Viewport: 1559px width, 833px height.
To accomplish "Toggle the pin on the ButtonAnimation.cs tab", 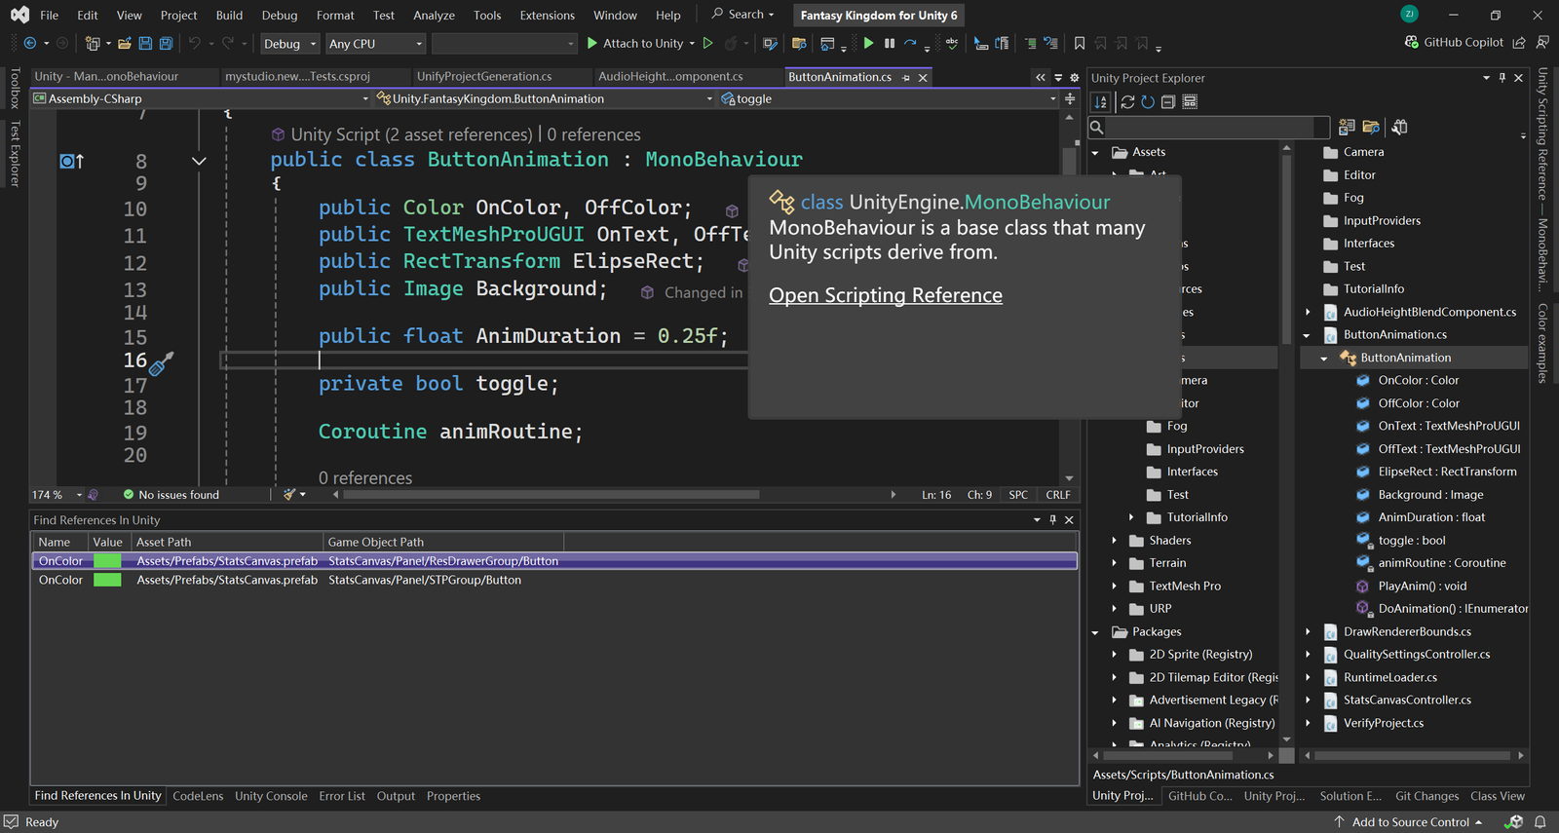I will 906,77.
